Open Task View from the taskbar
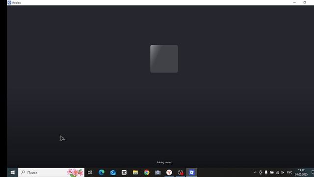This screenshot has height=177, width=314. click(90, 173)
